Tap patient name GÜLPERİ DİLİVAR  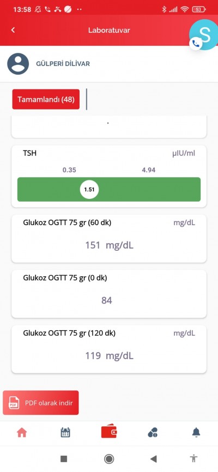pyautogui.click(x=63, y=64)
